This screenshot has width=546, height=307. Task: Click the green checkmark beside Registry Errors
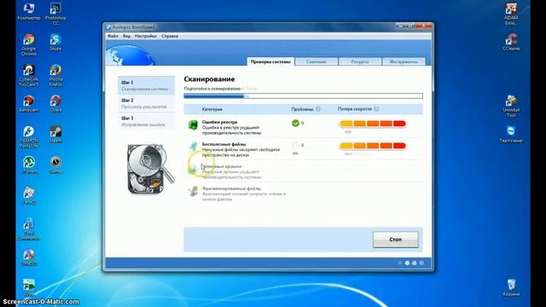tap(295, 123)
